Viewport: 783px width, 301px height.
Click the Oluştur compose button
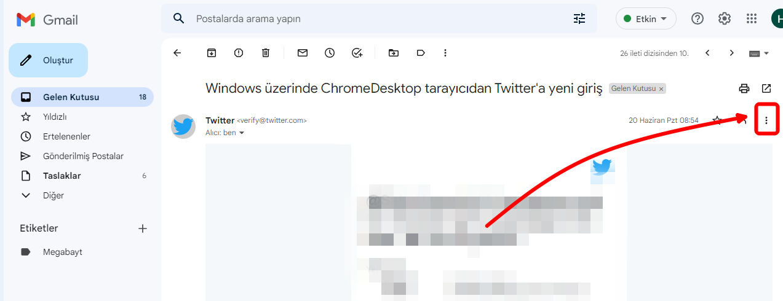[x=49, y=60]
